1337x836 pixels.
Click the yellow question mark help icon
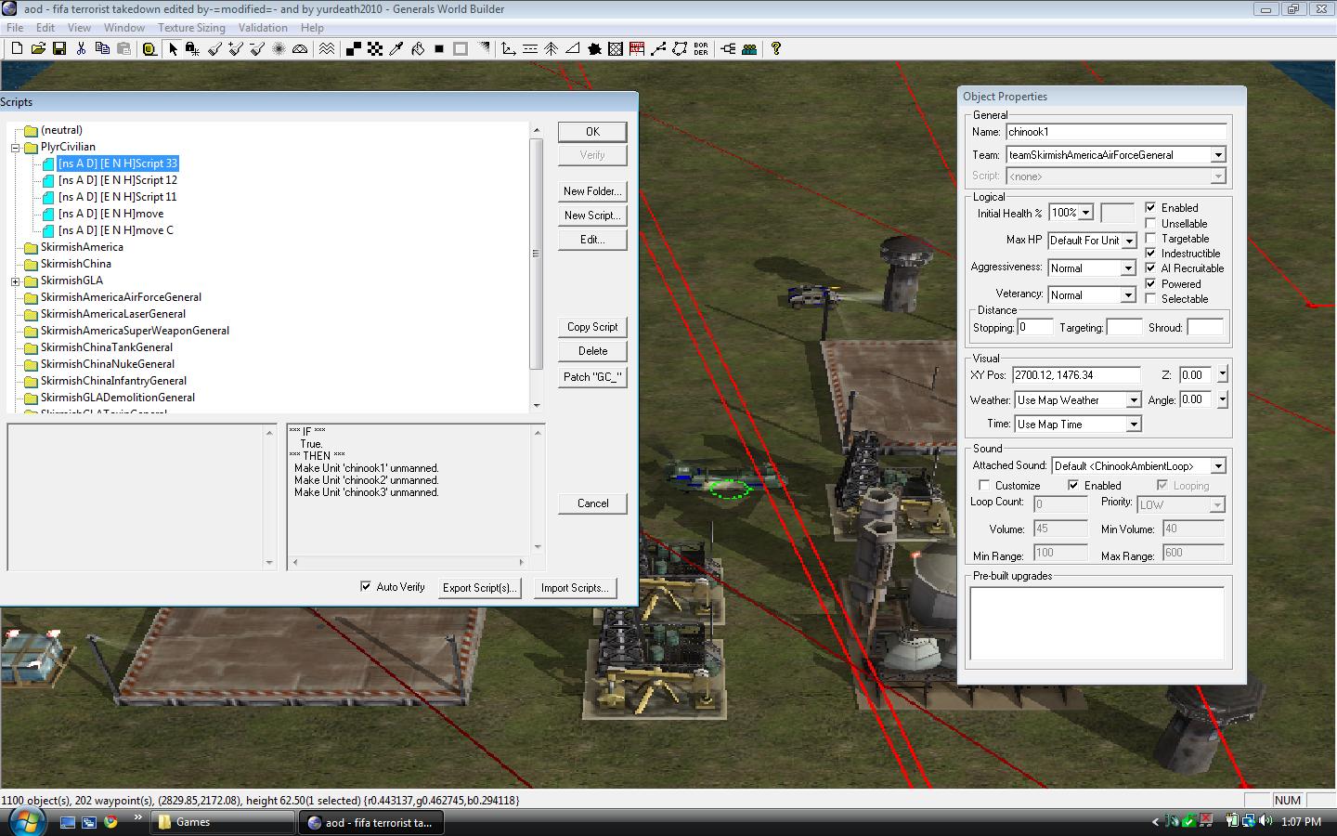pyautogui.click(x=776, y=49)
